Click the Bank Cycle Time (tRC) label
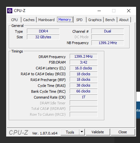The height and width of the screenshot is (143, 140). pyautogui.click(x=48, y=91)
